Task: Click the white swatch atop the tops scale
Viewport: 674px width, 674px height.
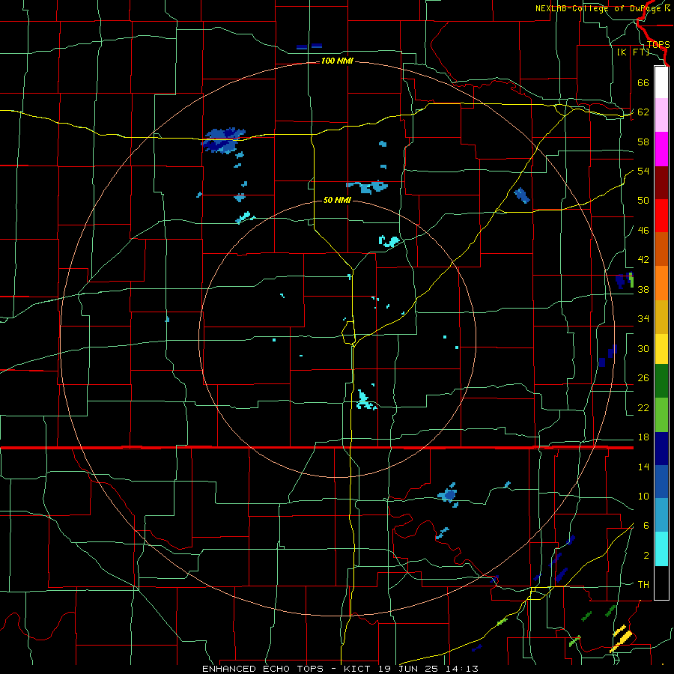Action: tap(661, 82)
